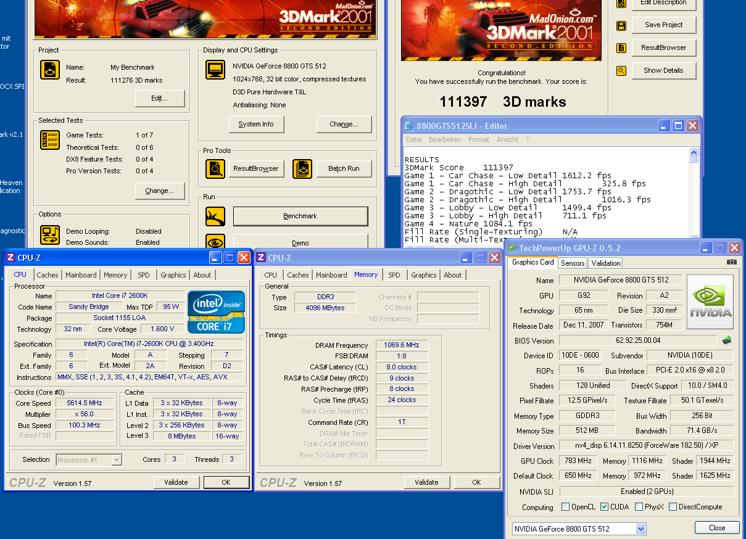The height and width of the screenshot is (539, 746).
Task: Click the ResultBrowser magnifier icon in Pro Tools
Action: 215,168
